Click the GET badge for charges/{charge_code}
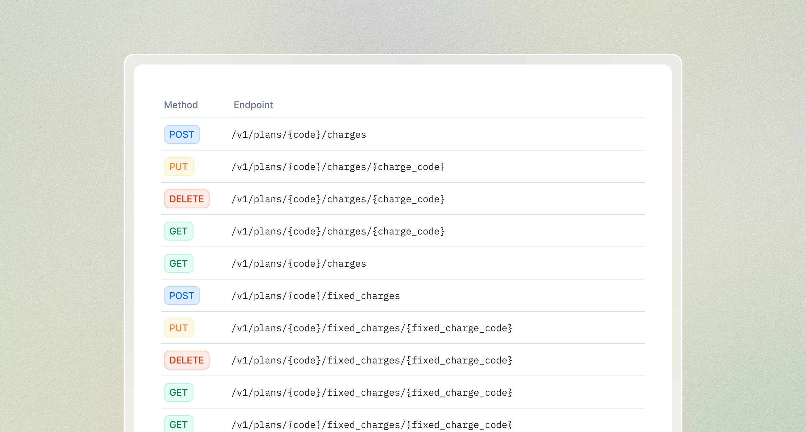The width and height of the screenshot is (806, 432). pos(178,231)
